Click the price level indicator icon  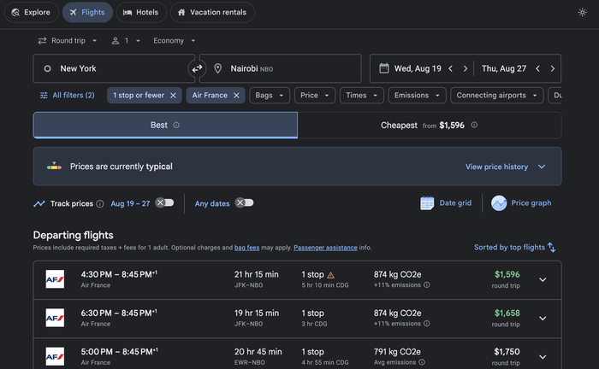click(x=54, y=166)
